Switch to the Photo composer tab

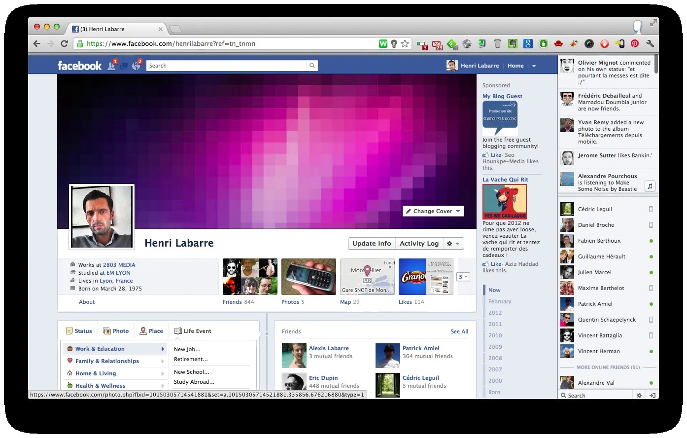coord(116,331)
